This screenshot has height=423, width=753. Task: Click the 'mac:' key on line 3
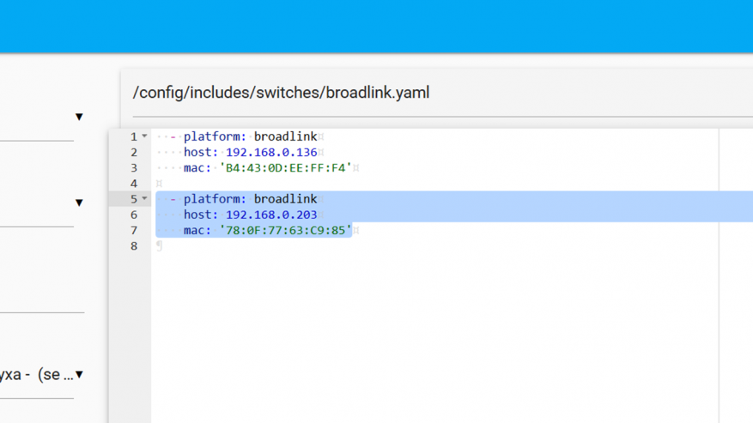pyautogui.click(x=197, y=168)
